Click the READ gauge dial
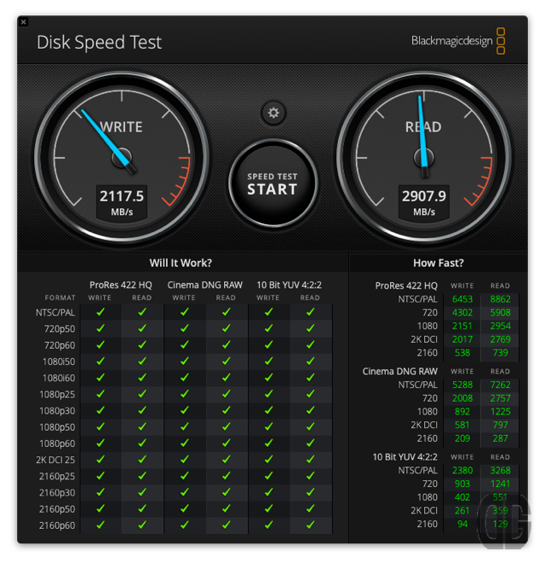The width and height of the screenshot is (545, 563). [424, 157]
